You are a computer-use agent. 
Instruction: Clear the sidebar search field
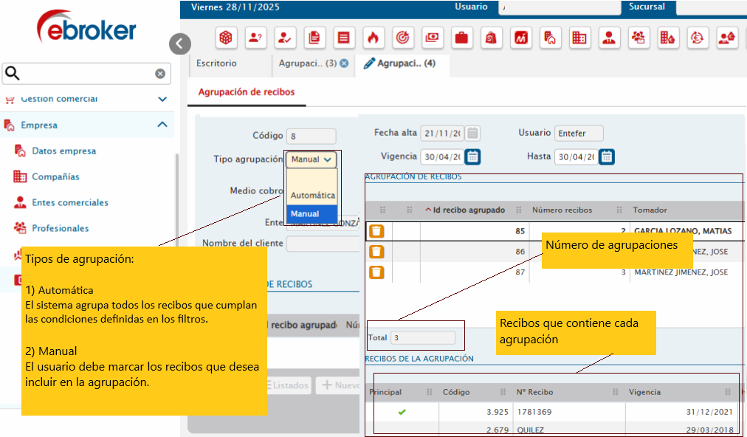click(160, 74)
